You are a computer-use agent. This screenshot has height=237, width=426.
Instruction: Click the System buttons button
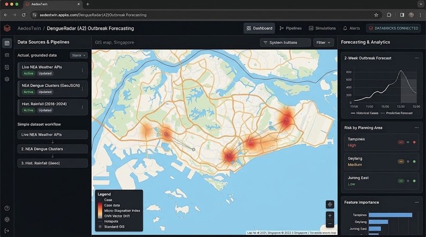tap(285, 43)
